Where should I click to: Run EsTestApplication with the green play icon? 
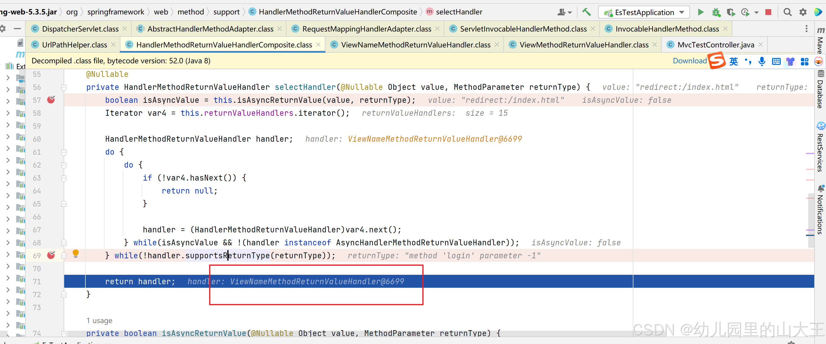[x=701, y=12]
